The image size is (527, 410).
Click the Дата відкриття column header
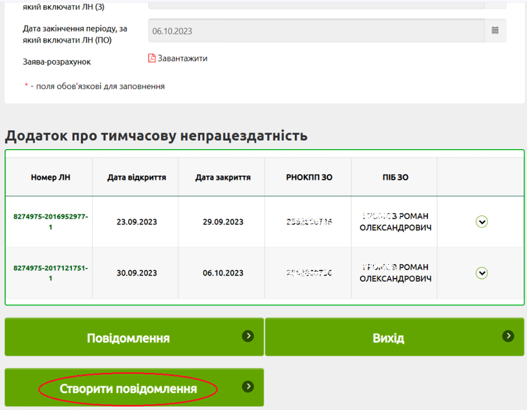click(136, 177)
